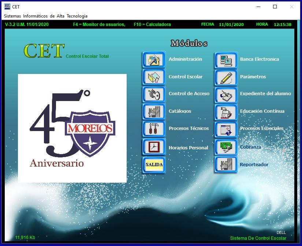Click the Parámetros pencil icon
The height and width of the screenshot is (246, 302).
[x=226, y=78]
